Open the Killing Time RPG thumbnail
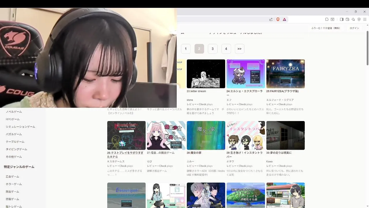The height and width of the screenshot is (208, 369). 126,135
